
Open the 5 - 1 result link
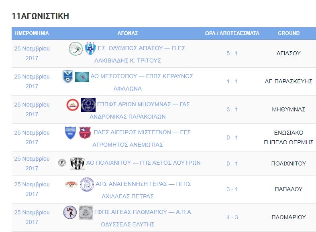[232, 53]
